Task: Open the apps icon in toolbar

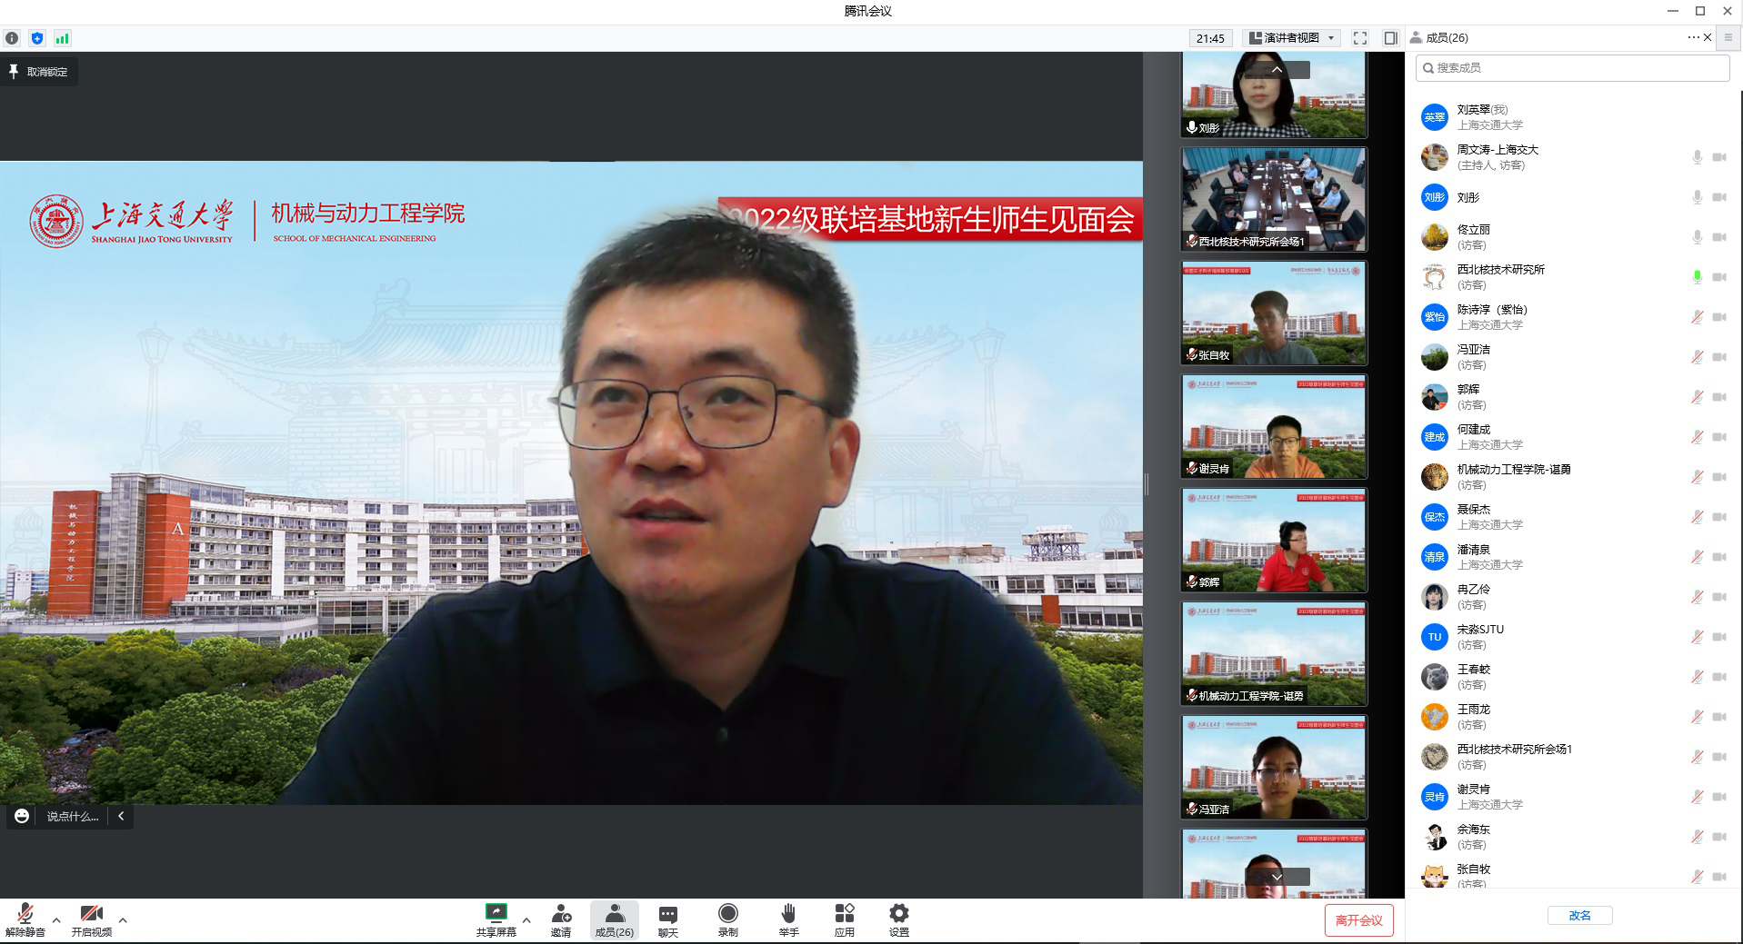Action: 844,914
